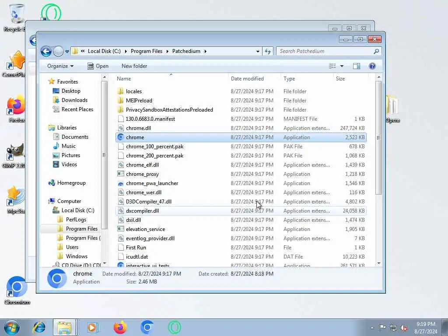Select the icudtl.dat file
The width and height of the screenshot is (448, 336).
[241, 256]
